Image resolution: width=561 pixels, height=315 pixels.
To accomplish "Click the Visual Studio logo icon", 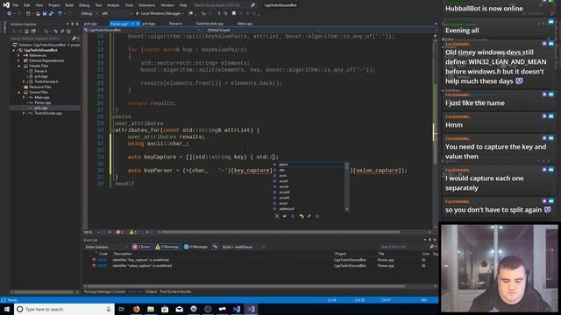I will [x=6, y=5].
